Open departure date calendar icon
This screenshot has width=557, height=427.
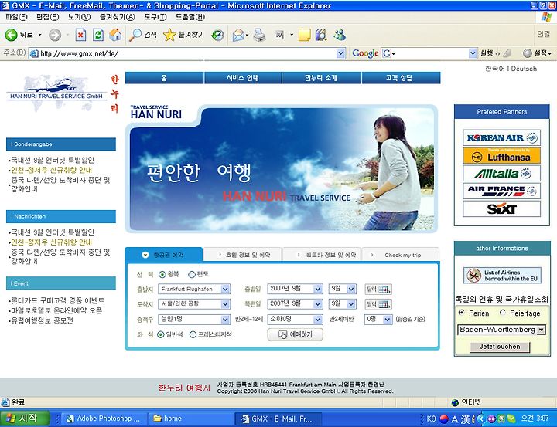(x=378, y=290)
